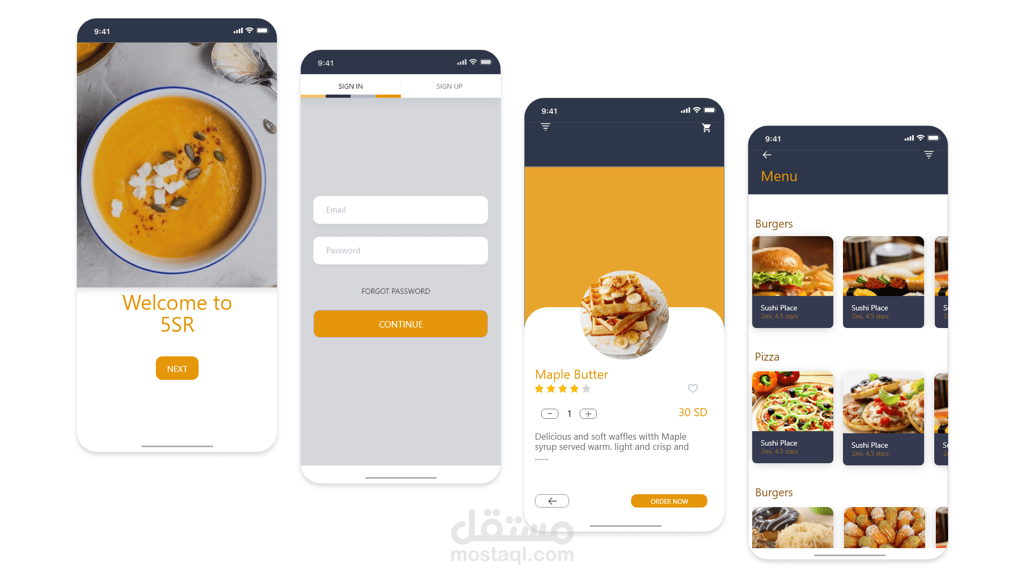Screen dimensions: 1025x577
Task: Select the SIGN IN tab
Action: pyautogui.click(x=351, y=86)
